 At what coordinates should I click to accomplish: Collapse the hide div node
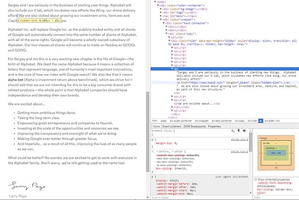[x=169, y=41]
